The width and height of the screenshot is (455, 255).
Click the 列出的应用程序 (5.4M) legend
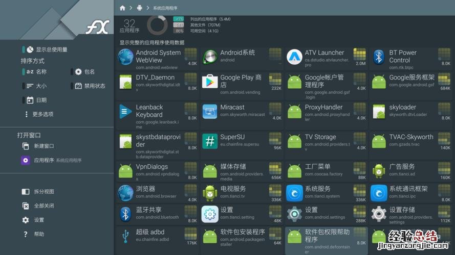[210, 19]
